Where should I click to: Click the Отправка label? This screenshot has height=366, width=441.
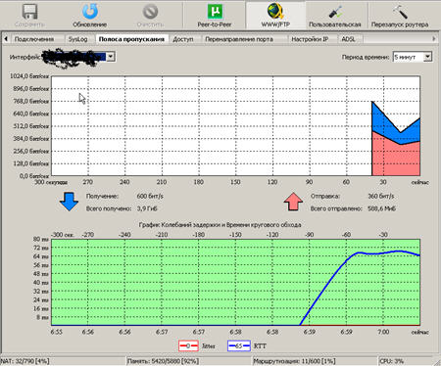(325, 196)
